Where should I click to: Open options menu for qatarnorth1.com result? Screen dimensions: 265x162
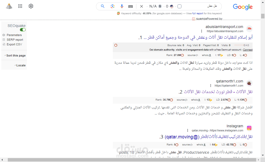point(210,86)
